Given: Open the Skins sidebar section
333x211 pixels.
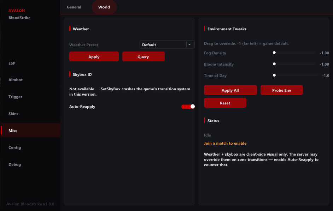Looking at the screenshot, I should click(x=13, y=114).
